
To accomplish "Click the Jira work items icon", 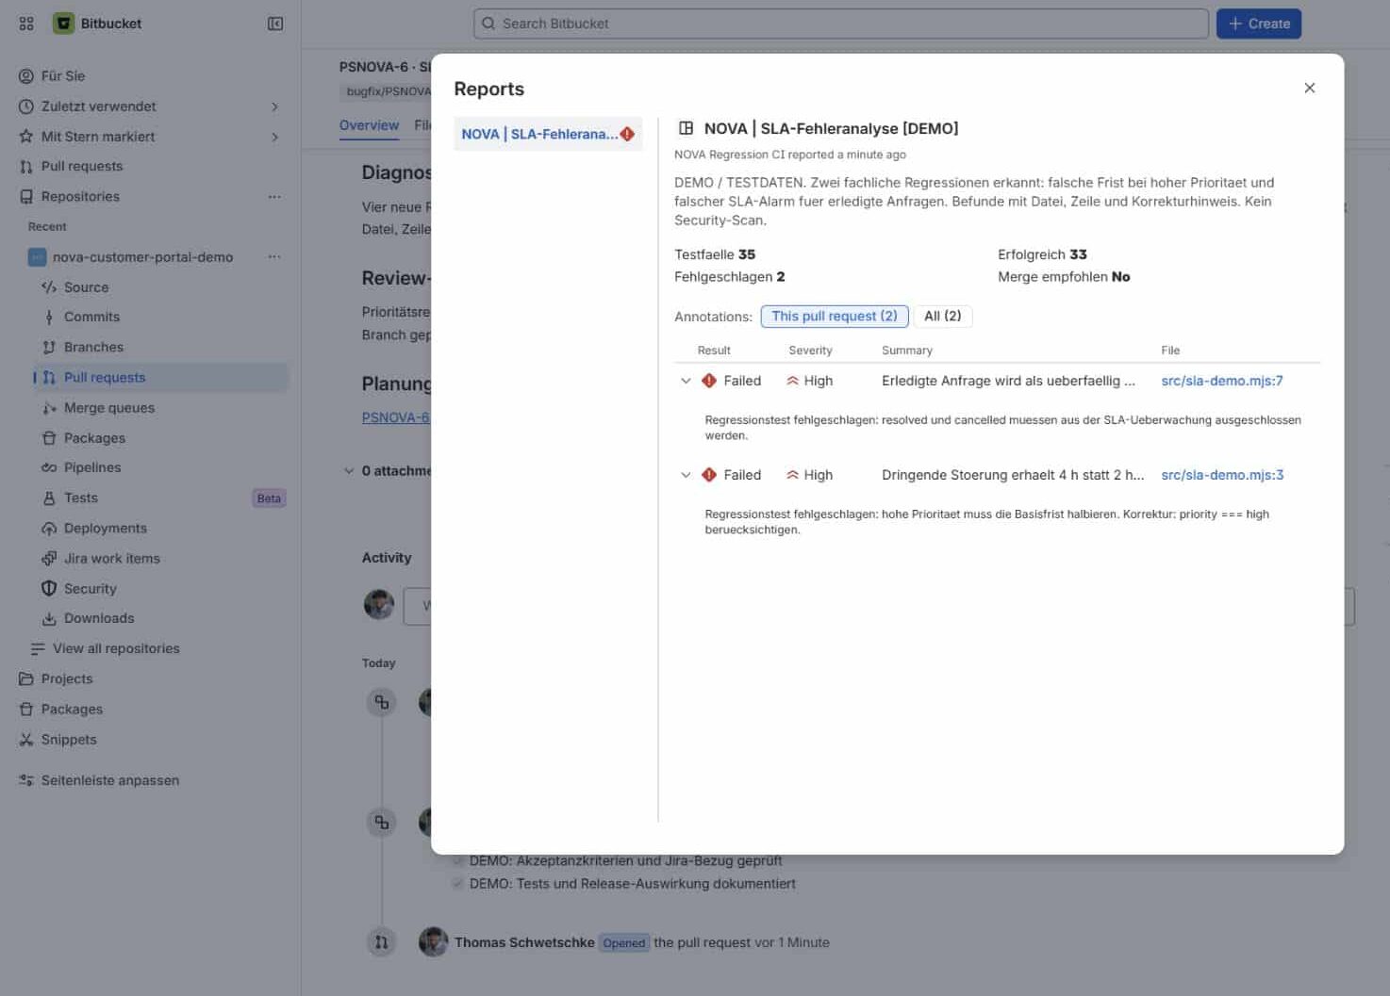I will (49, 559).
